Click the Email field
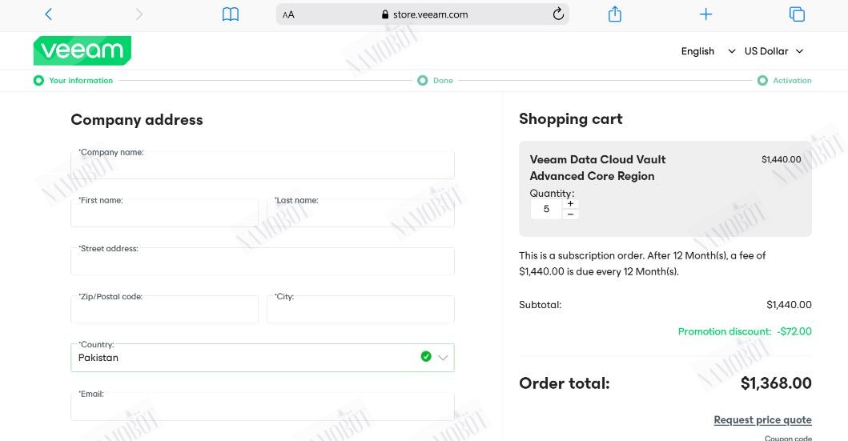Image resolution: width=848 pixels, height=441 pixels. tap(263, 407)
